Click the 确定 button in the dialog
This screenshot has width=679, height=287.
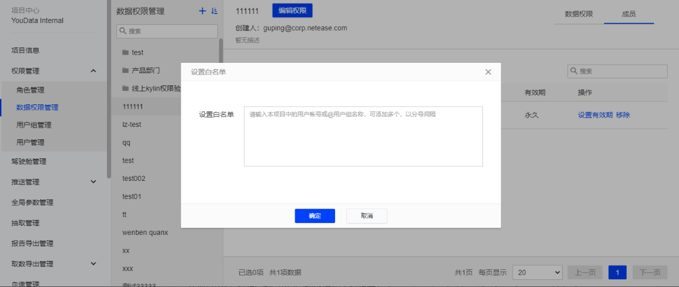coord(315,216)
